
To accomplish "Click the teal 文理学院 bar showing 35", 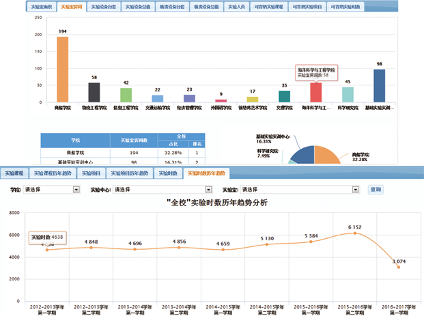I will [284, 96].
